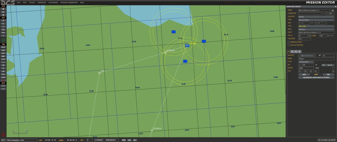Viewport: 337px width, 142px height.
Task: Click the New mission icon under FILE
Action: point(3,9)
